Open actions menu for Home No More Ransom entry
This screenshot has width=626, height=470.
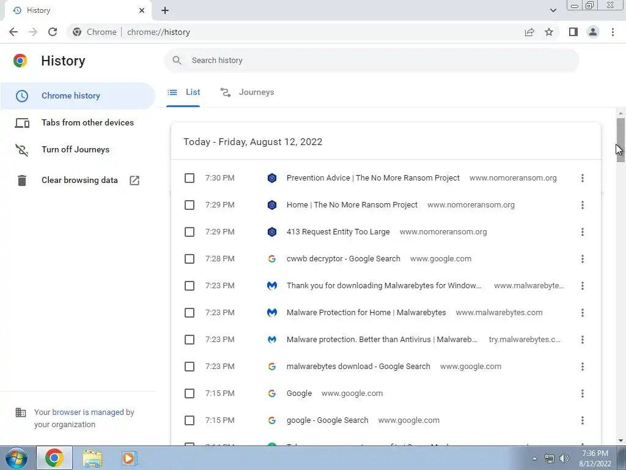click(x=583, y=205)
